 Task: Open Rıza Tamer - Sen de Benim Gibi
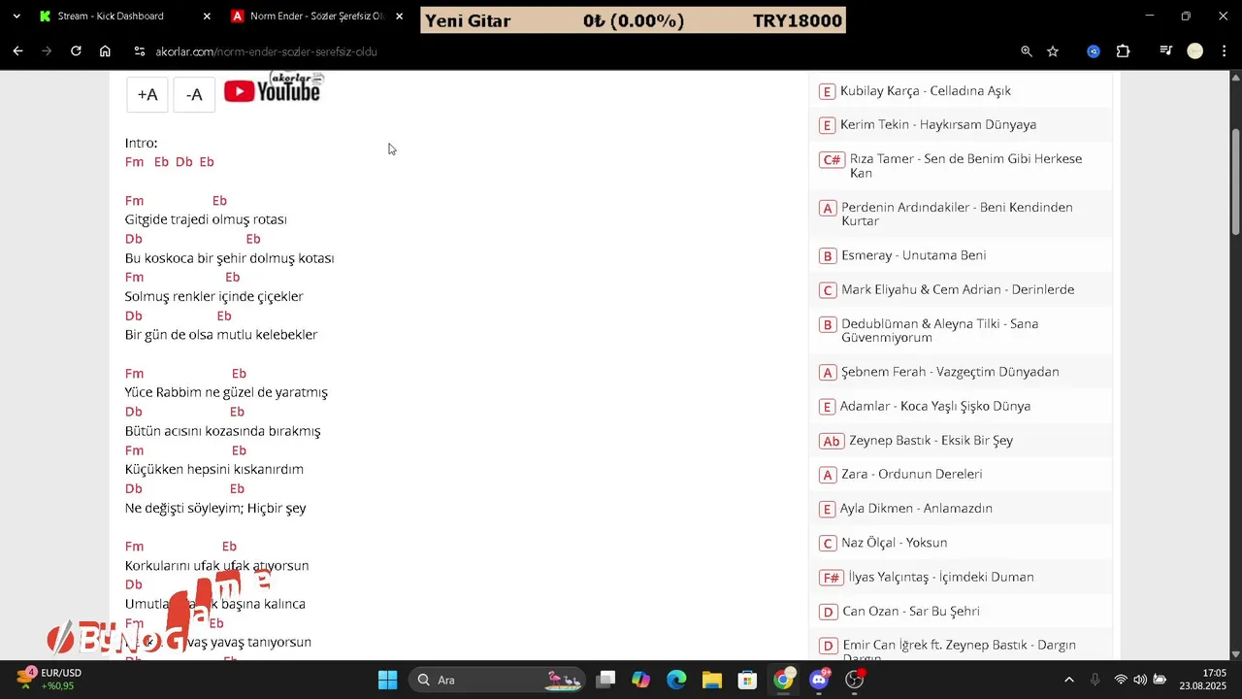point(965,165)
